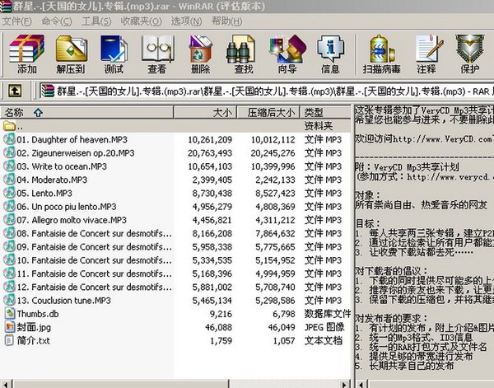Click the Thumbs.db file icon

point(10,314)
